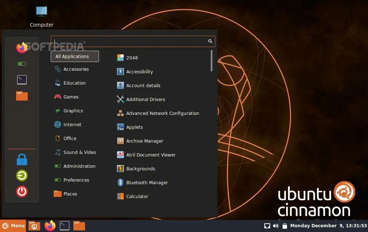Click the sound volume tray icon
The height and width of the screenshot is (232, 368).
coord(276,226)
